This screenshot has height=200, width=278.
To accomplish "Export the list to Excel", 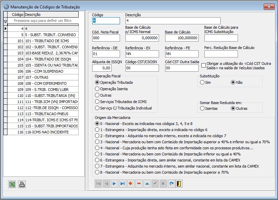I will [12, 184].
